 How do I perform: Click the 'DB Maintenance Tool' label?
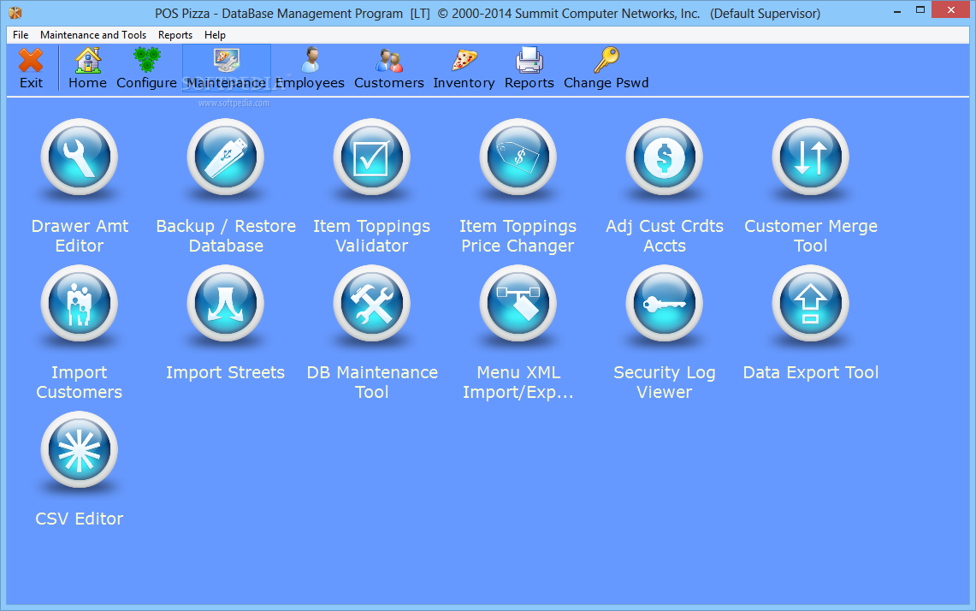coord(372,382)
